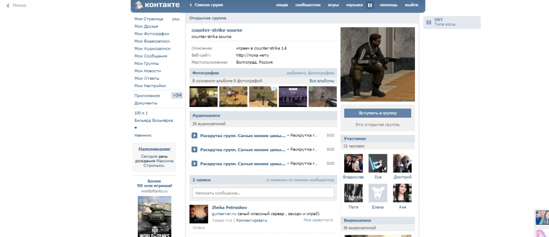Viewport: 549px width, 237px height.
Task: Open the музыка header menu item
Action: [354, 5]
